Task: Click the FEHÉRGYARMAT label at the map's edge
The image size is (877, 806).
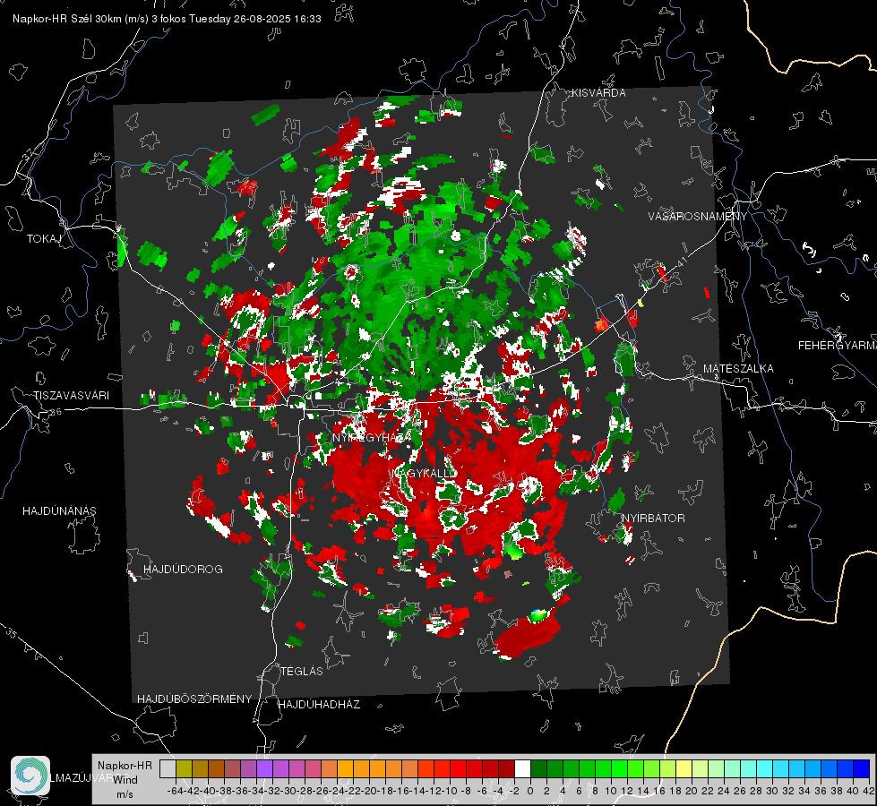Action: pos(838,346)
